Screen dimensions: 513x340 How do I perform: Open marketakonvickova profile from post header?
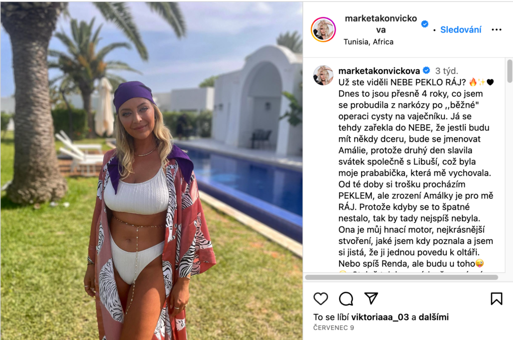tap(381, 24)
